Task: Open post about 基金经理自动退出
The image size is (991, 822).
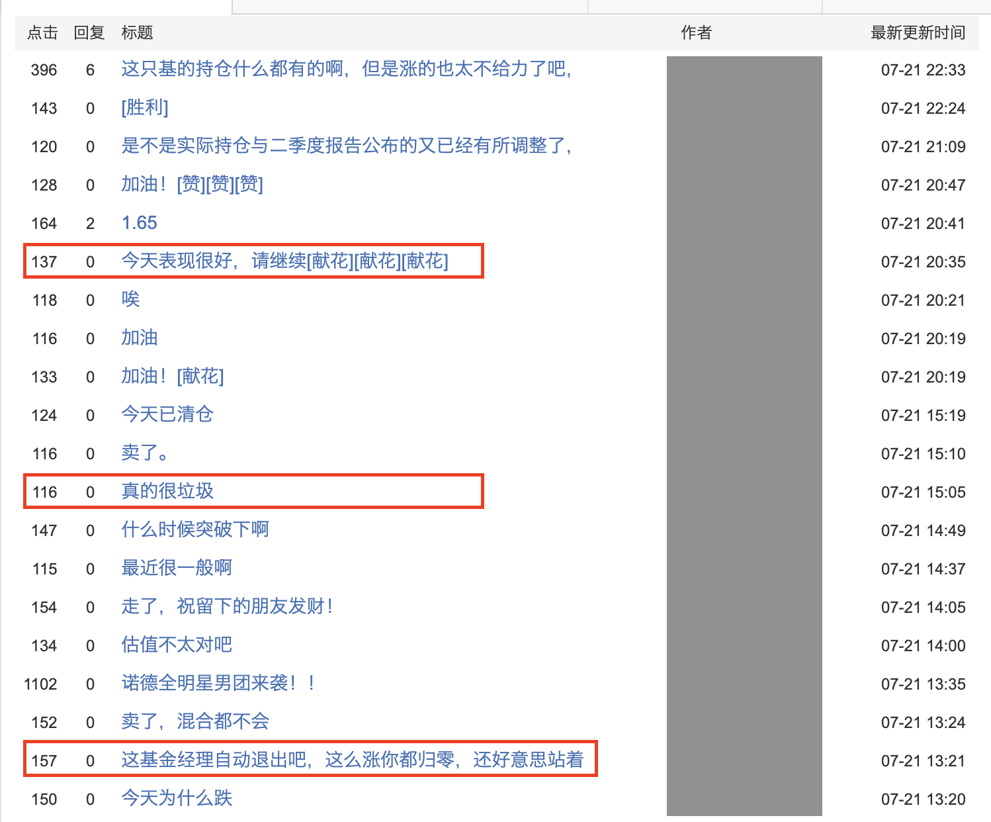Action: click(x=352, y=760)
